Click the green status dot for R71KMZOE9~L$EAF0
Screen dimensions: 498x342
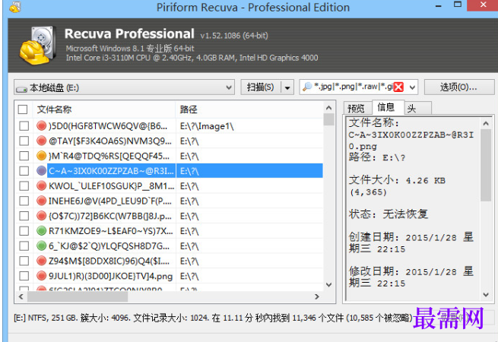pos(41,230)
